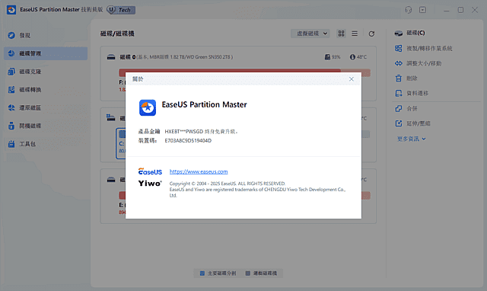Select 磁碟管理 in the sidebar
The height and width of the screenshot is (291, 487).
(46, 53)
